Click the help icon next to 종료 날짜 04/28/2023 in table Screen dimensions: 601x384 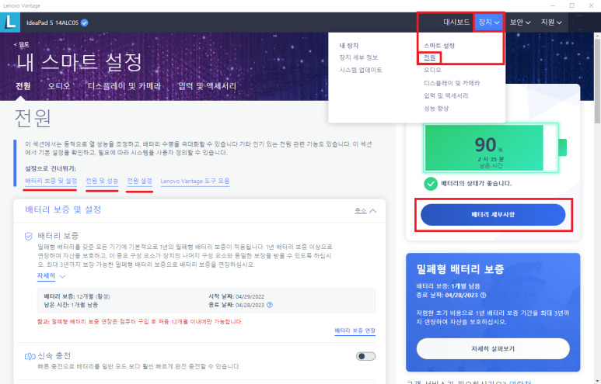pyautogui.click(x=270, y=305)
